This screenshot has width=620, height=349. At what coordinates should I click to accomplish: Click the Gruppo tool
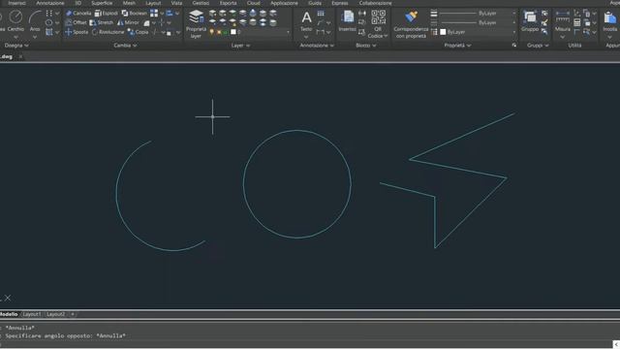coord(530,21)
